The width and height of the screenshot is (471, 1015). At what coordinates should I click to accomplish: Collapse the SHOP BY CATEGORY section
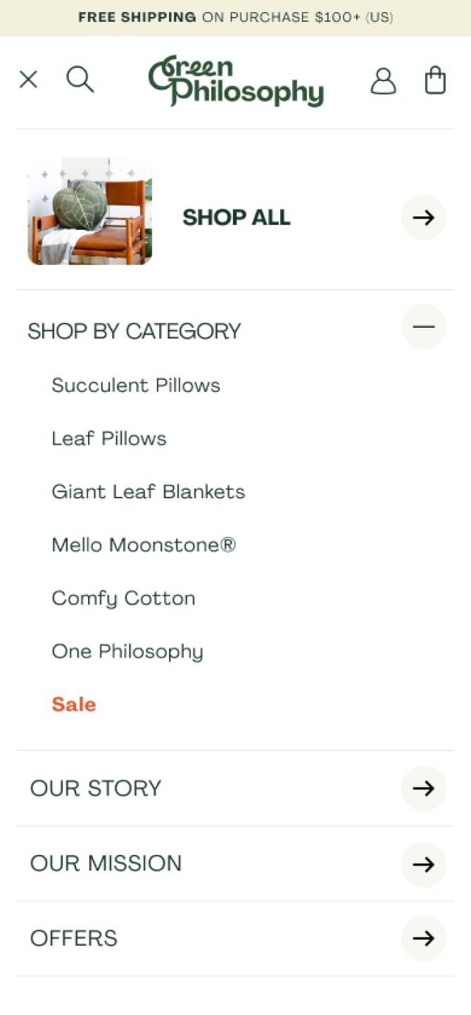423,326
